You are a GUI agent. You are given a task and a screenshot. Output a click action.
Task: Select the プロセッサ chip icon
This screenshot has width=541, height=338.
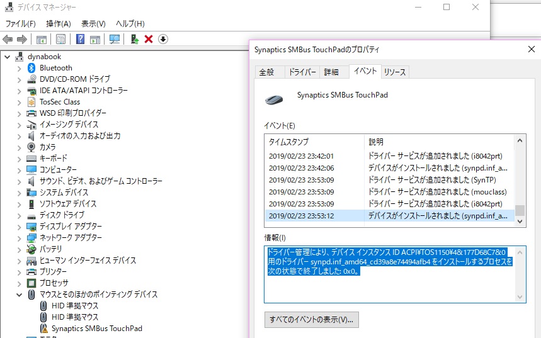click(31, 283)
